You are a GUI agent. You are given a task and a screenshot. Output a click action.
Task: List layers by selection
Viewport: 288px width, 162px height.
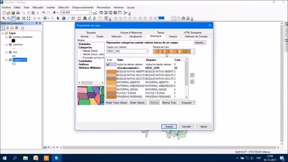click(17, 28)
